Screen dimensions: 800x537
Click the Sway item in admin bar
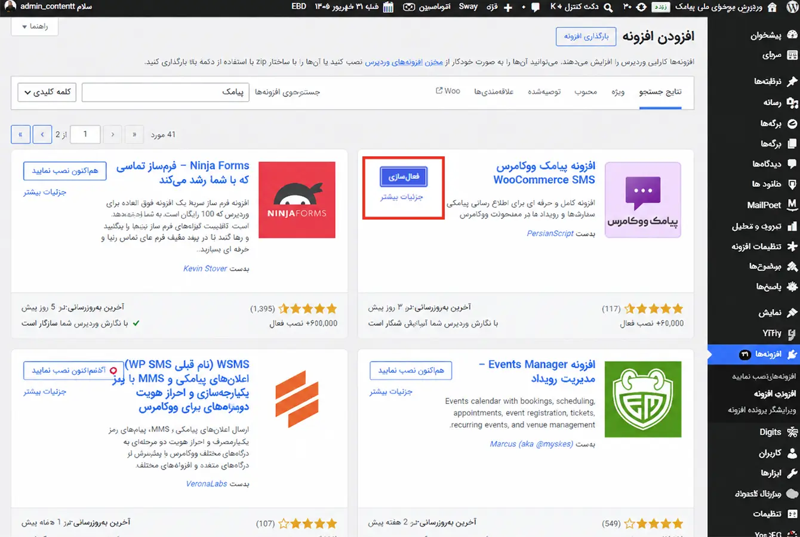468,7
